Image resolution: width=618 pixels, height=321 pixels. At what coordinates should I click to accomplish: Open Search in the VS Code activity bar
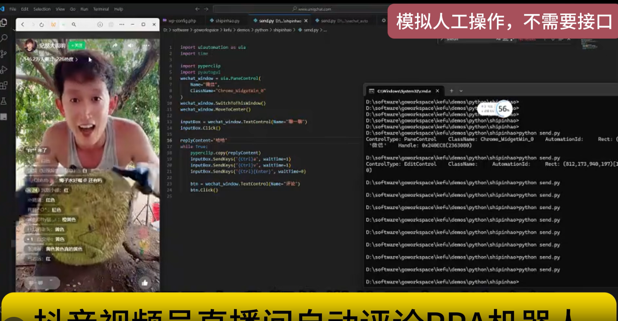[4, 38]
